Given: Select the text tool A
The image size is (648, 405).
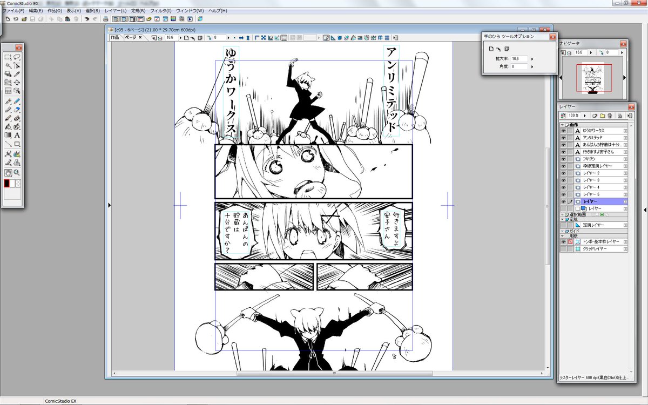Looking at the screenshot, I should (17, 136).
